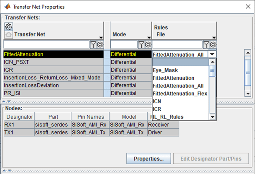Viewport: 255px width, 174px height.
Task: Click the Transfer Net column filter funnel icon
Action: [x=93, y=44]
